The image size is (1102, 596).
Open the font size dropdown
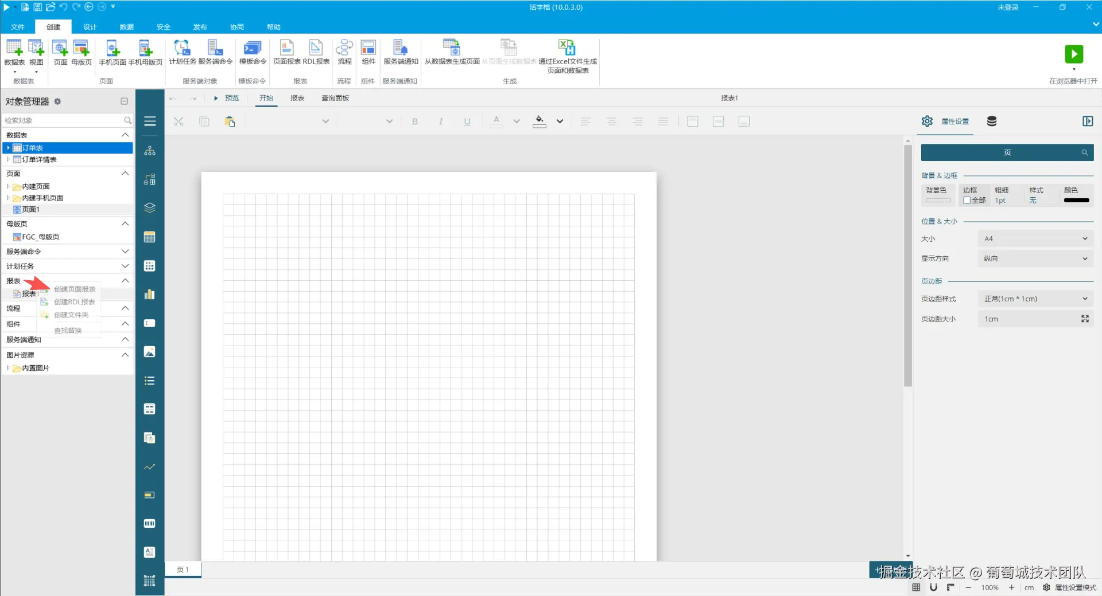coord(389,121)
